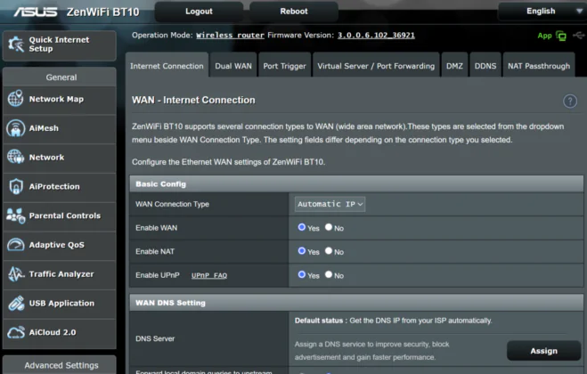The width and height of the screenshot is (587, 374).
Task: Switch to the Internet Connection tab
Action: coord(167,66)
